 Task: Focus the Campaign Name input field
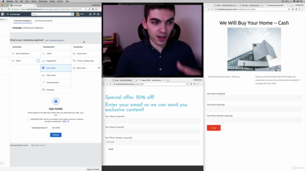tap(65, 128)
